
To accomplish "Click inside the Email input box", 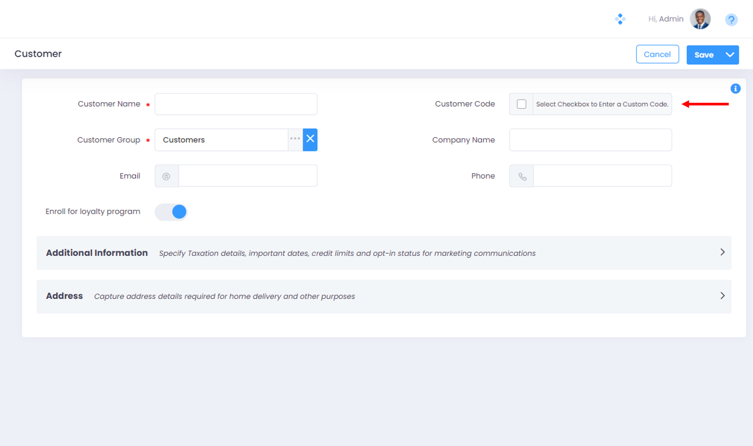I will (x=248, y=175).
